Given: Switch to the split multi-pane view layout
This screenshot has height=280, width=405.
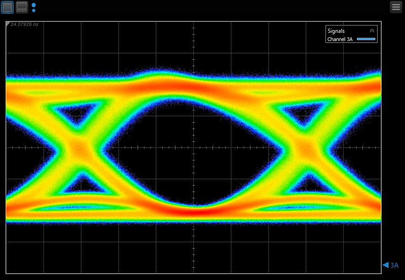Looking at the screenshot, I should click(21, 7).
